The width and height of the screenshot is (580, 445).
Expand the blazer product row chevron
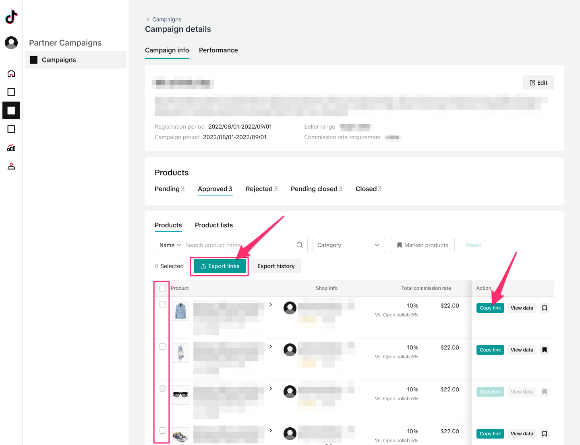pos(271,305)
